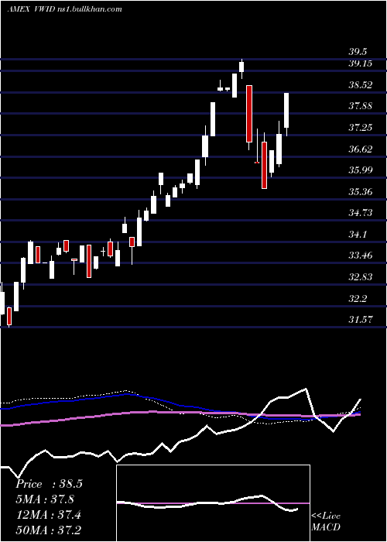Click the highest candle near 39.5
Image resolution: width=387 pixels, height=542 pixels.
click(241, 67)
